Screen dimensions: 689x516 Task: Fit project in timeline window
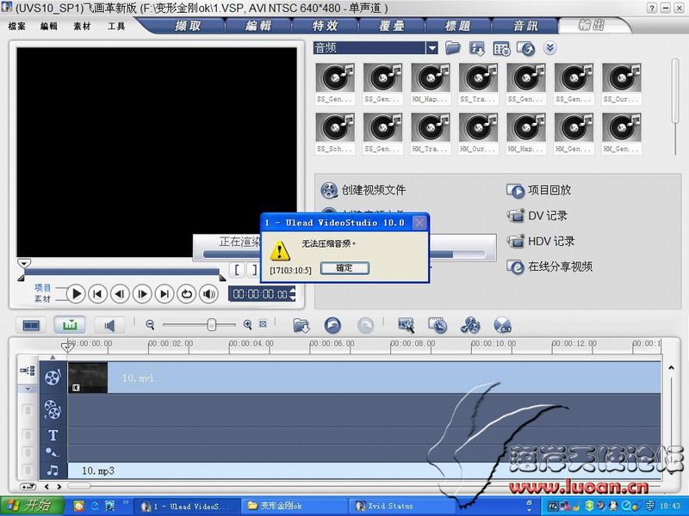[263, 324]
